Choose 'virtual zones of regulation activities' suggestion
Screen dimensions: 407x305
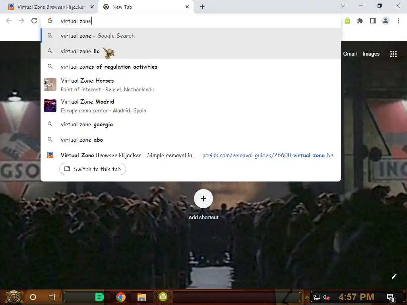tap(190, 67)
